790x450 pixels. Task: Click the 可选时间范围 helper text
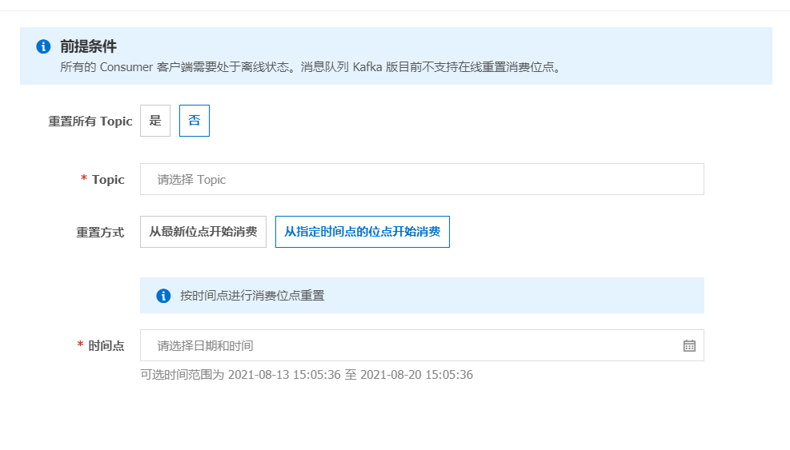click(x=182, y=374)
